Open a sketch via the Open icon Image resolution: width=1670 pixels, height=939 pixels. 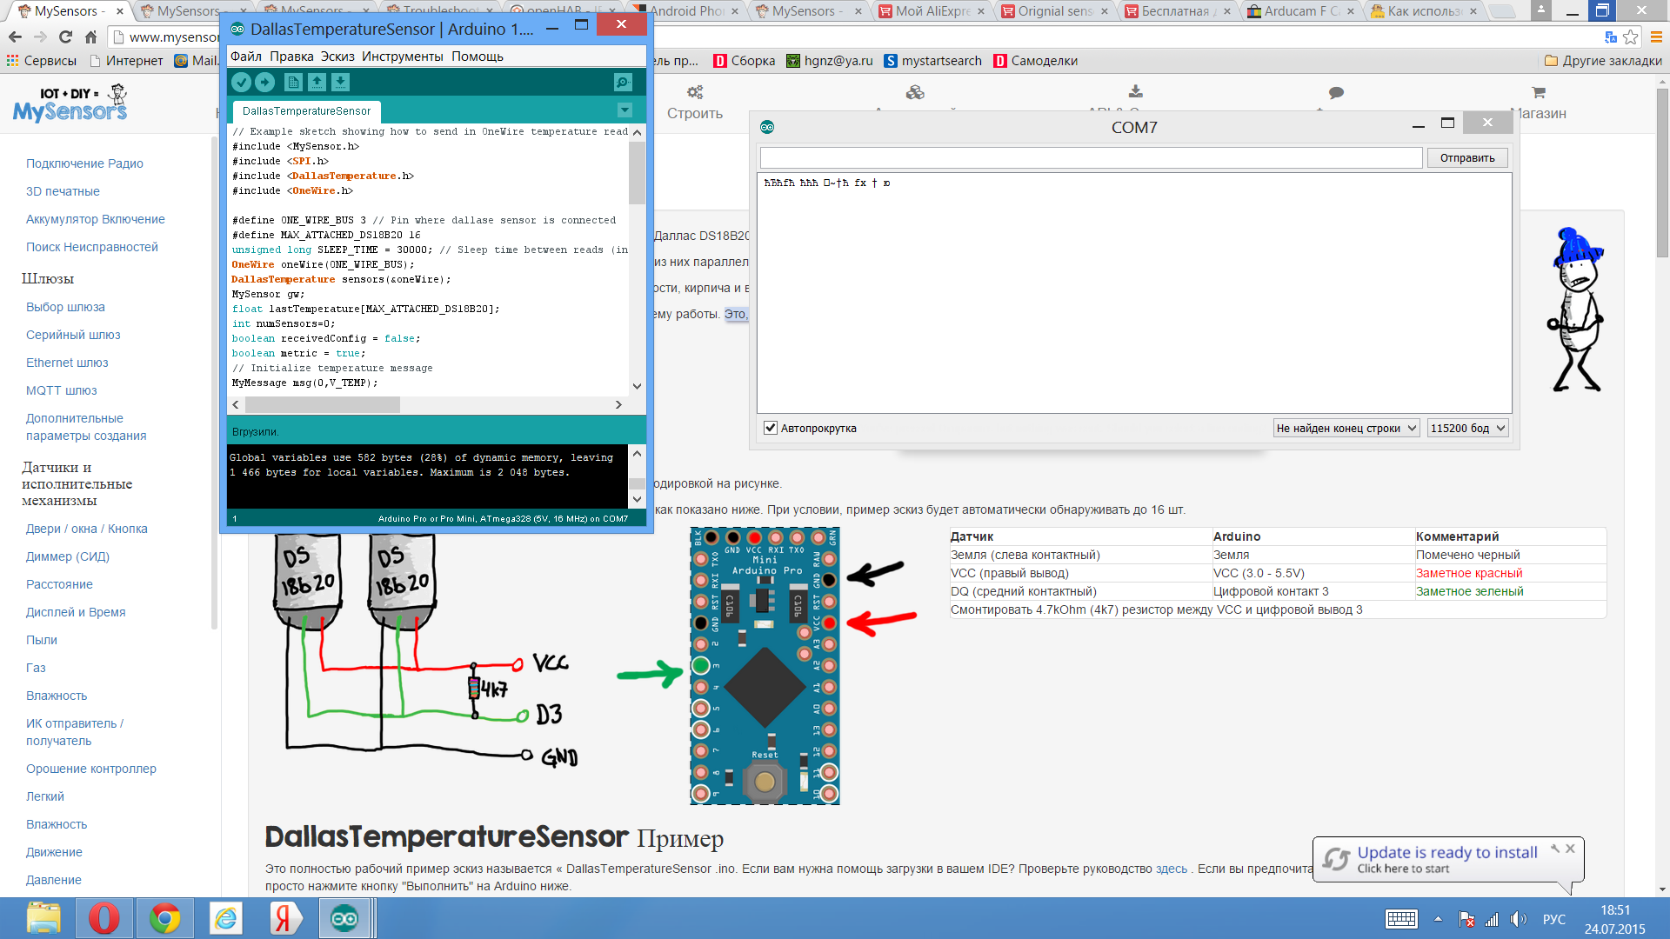click(x=317, y=82)
